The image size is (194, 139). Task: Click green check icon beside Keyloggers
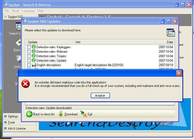click(x=34, y=47)
